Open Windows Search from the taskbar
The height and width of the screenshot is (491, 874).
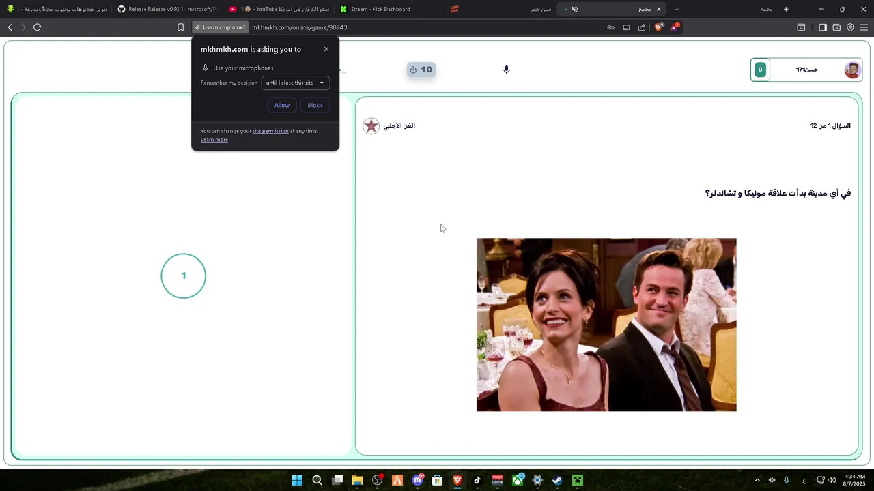(x=317, y=480)
